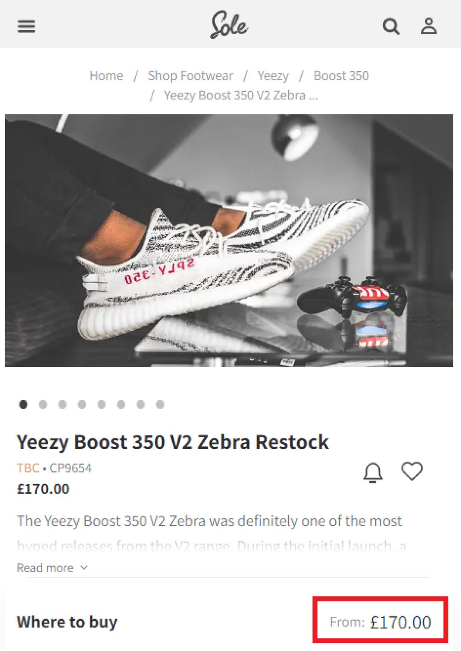Select the first carousel dot
The image size is (461, 651).
tap(23, 404)
